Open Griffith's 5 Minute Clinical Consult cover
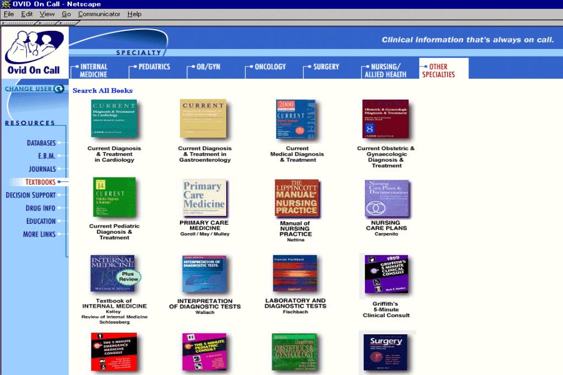Image resolution: width=563 pixels, height=375 pixels. coord(386,274)
